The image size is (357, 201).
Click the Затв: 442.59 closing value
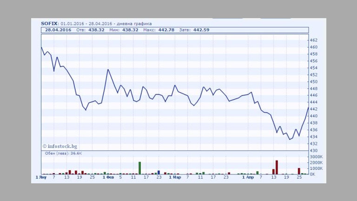pyautogui.click(x=196, y=30)
